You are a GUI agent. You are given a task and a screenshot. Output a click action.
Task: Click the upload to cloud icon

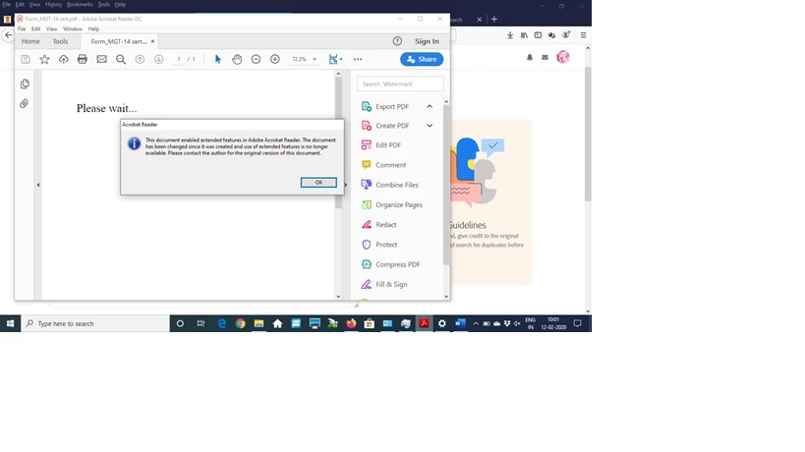(x=64, y=60)
